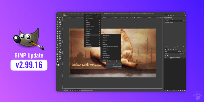Open the Channels tab icon in lower dock
The height and width of the screenshot is (102, 204).
168,49
